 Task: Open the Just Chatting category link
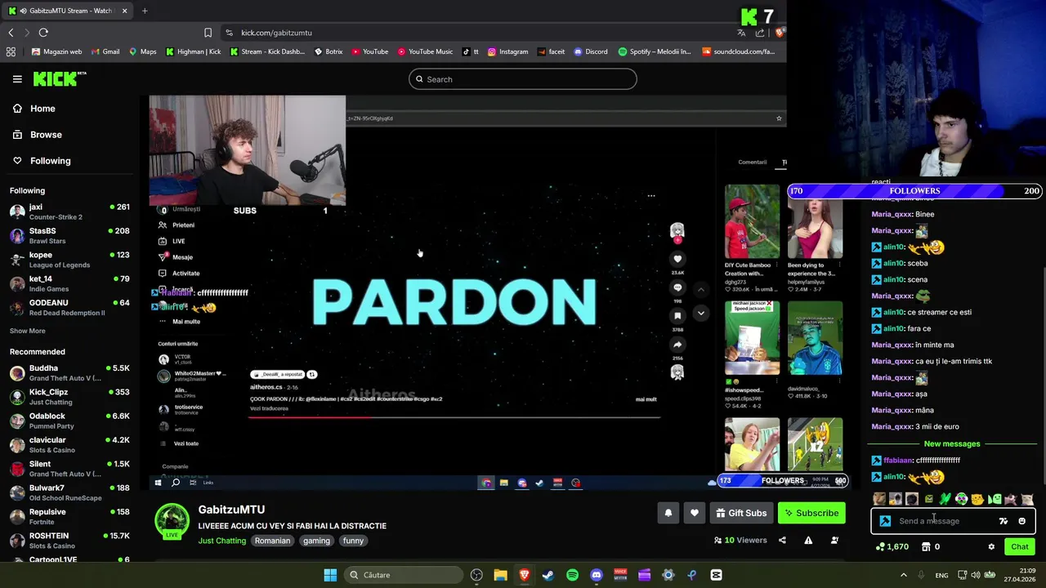pos(221,541)
